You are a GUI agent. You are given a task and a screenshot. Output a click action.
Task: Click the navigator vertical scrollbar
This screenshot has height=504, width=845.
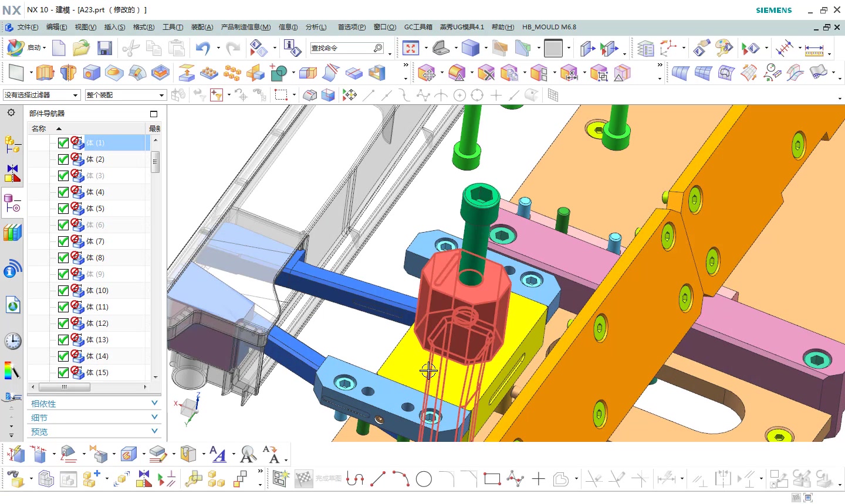coord(156,162)
